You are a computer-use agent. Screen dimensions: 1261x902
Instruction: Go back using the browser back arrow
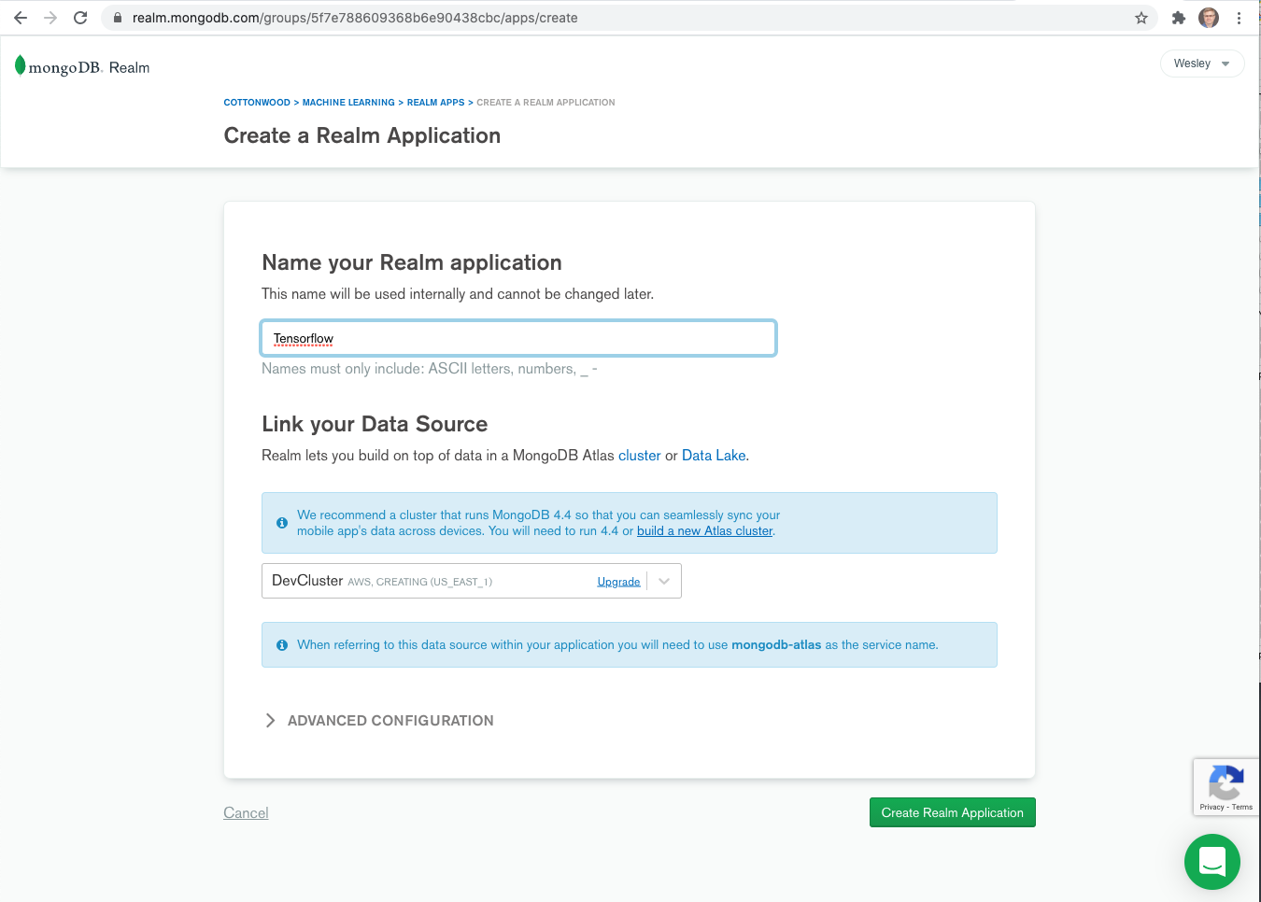point(21,18)
